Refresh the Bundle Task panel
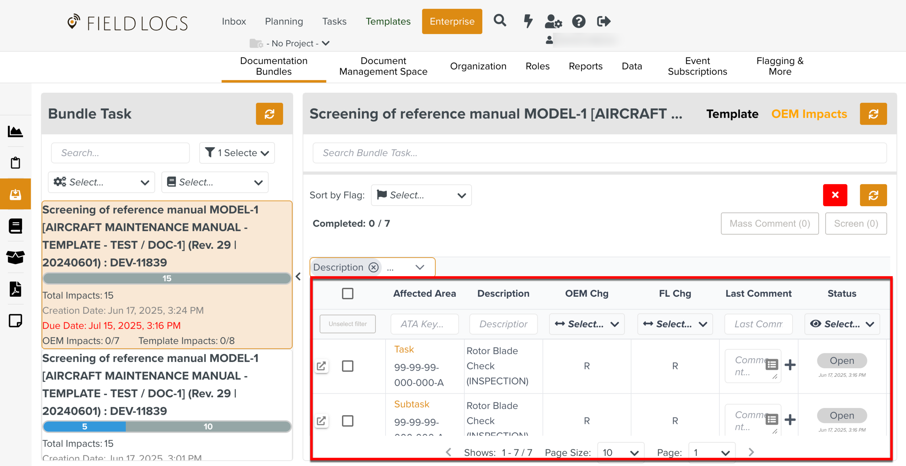906x466 pixels. tap(269, 114)
